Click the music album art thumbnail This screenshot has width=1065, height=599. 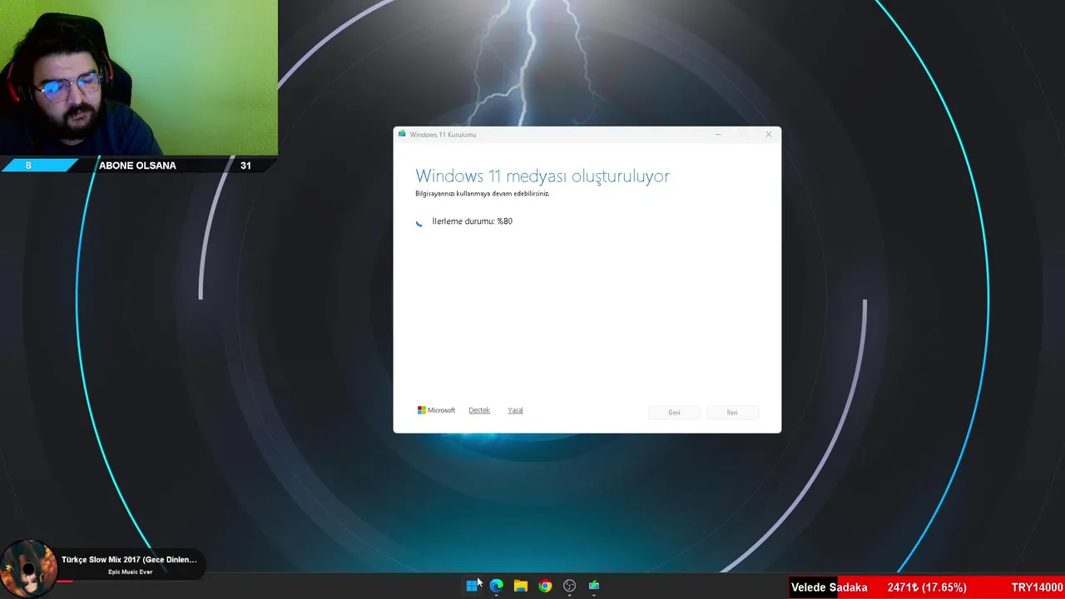coord(28,569)
